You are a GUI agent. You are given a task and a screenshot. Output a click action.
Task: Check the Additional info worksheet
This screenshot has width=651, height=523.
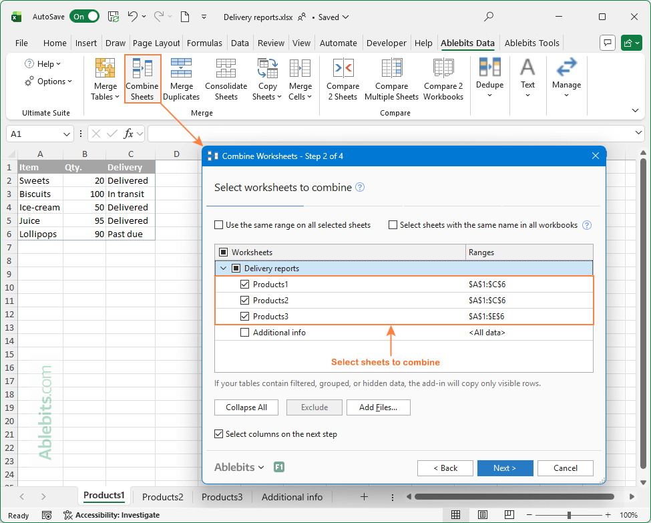pos(245,332)
